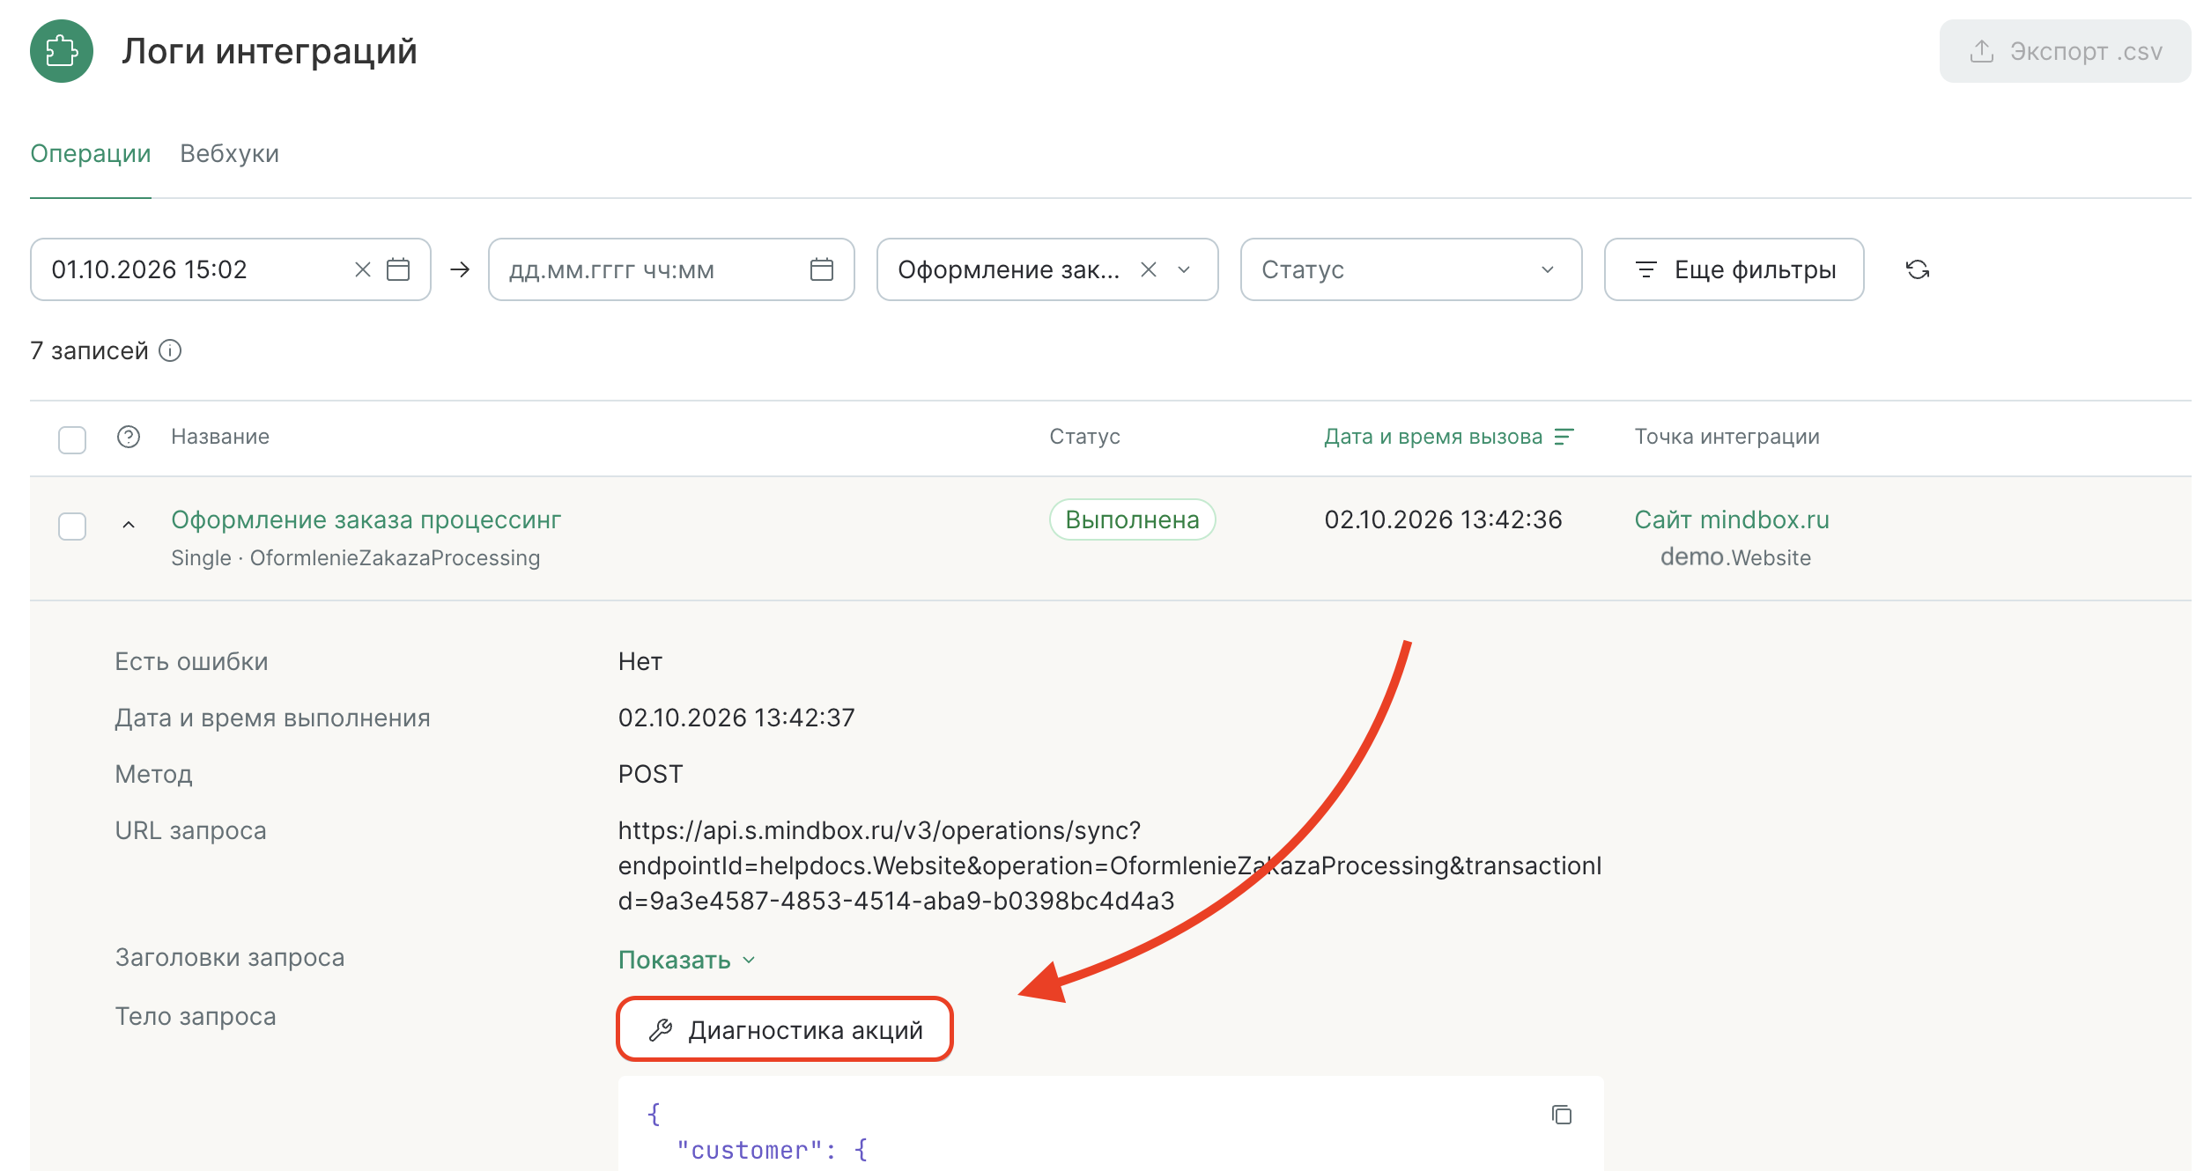Clear the Оформление зак... operation filter
Image resolution: width=2211 pixels, height=1171 pixels.
[1148, 269]
